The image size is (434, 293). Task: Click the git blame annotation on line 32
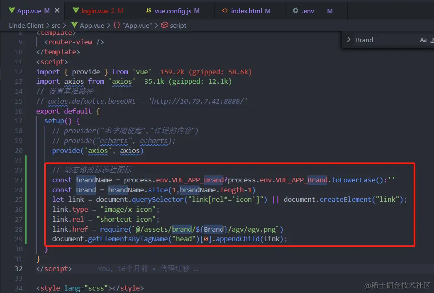pos(148,269)
